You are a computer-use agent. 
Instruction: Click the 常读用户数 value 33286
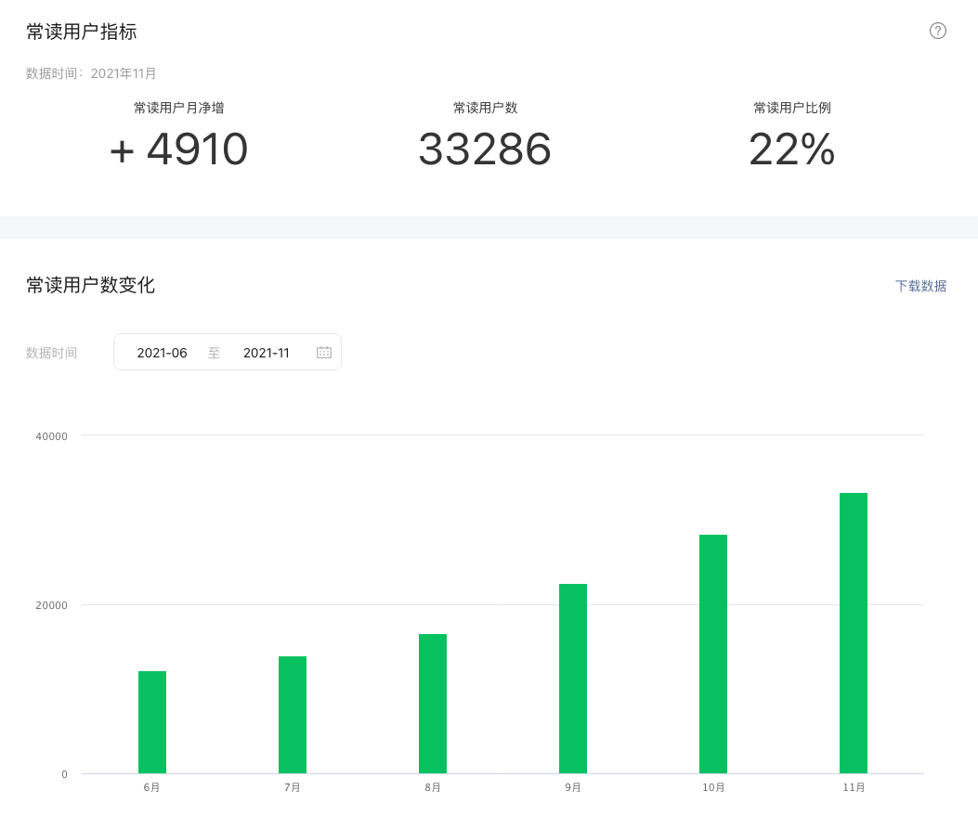click(x=485, y=149)
